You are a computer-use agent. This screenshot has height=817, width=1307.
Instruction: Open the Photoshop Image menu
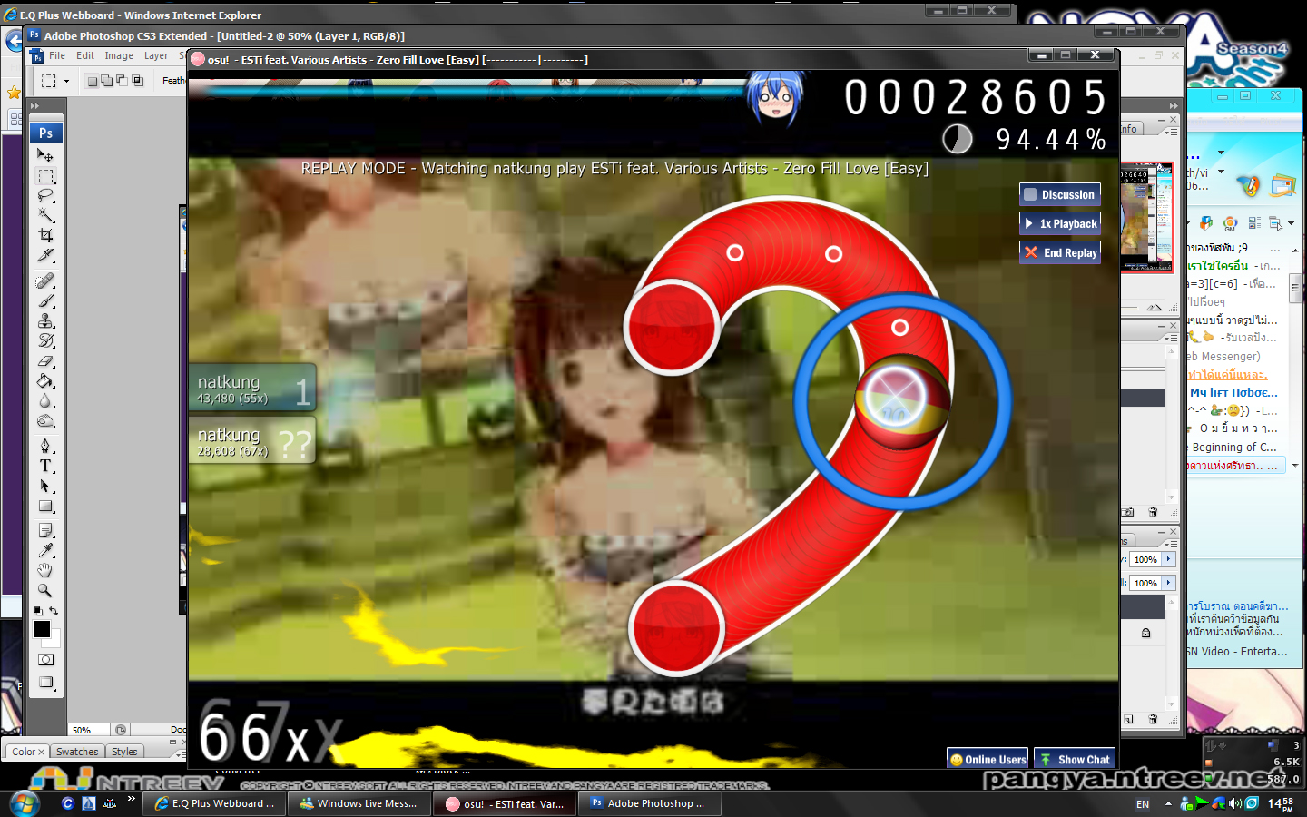pos(119,56)
